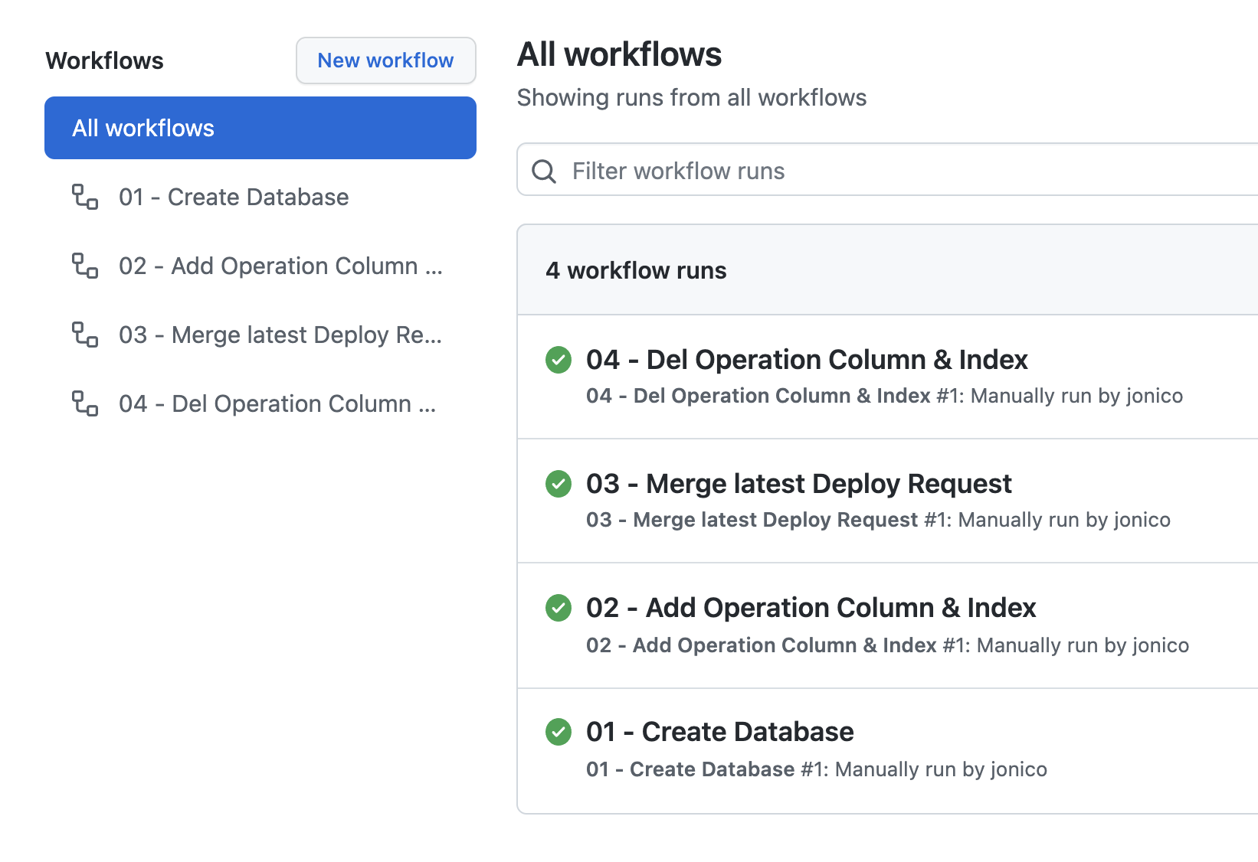
Task: Click green success check for 02 run
Action: 559,608
